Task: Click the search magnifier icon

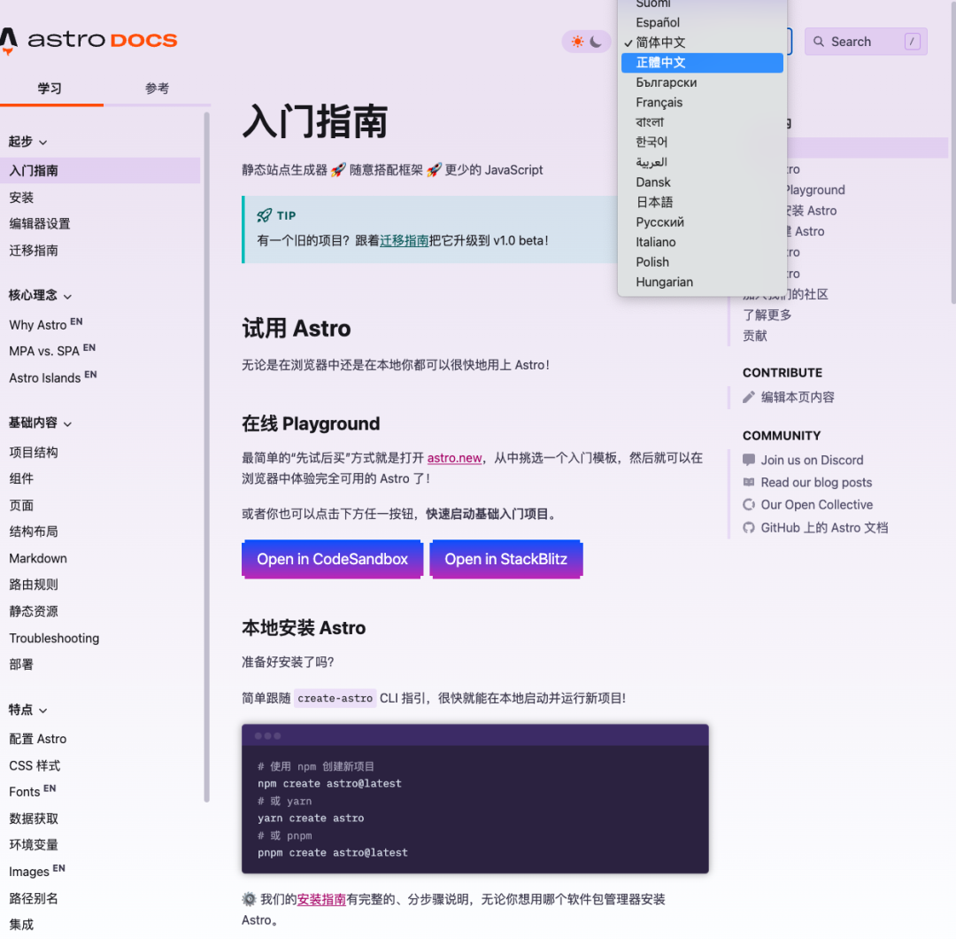Action: click(819, 42)
